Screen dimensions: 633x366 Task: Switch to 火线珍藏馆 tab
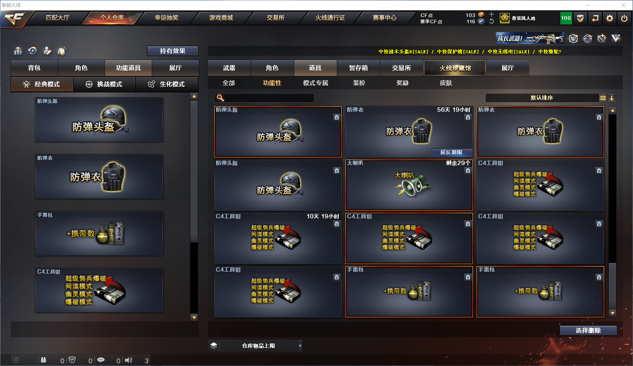pos(455,68)
